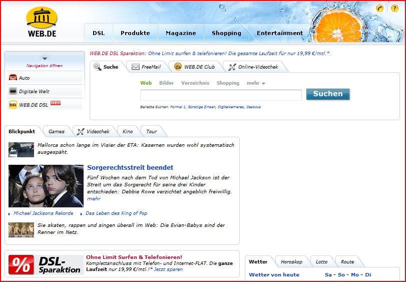
Task: Switch to the Lotto tab
Action: click(x=321, y=262)
